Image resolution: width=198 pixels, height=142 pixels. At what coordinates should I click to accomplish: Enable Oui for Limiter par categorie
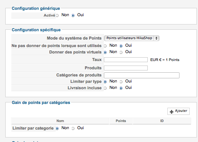(73, 128)
